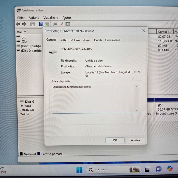Open the Windows Start button
Image resolution: width=178 pixels, height=178 pixels.
[79, 170]
